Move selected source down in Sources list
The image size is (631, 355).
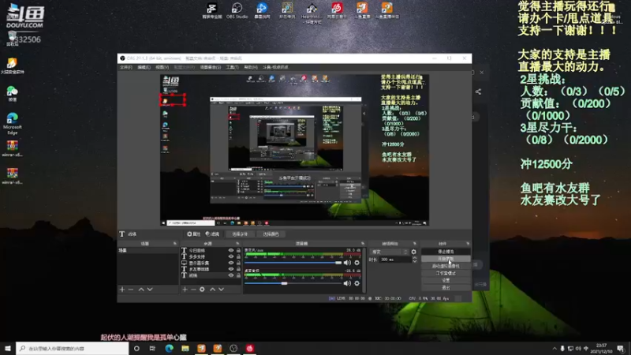[222, 289]
